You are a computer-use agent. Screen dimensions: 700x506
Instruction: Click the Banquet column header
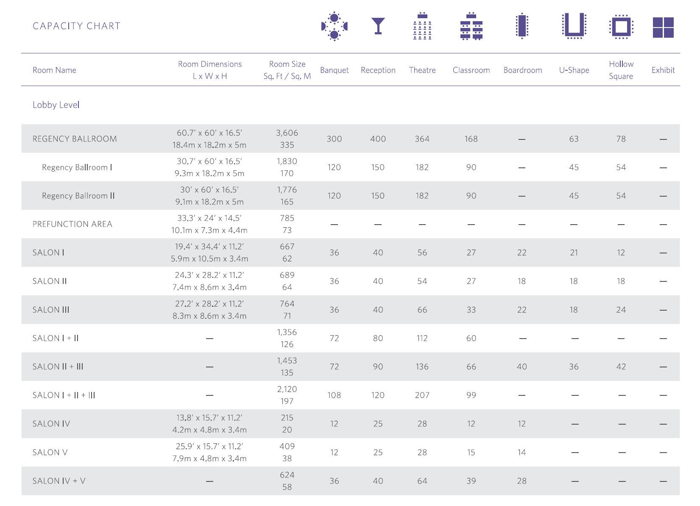point(334,70)
